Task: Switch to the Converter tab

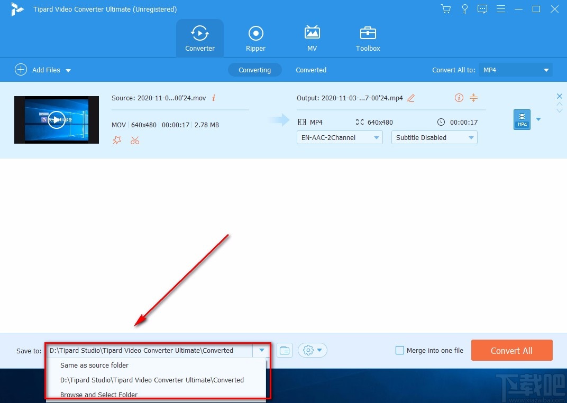Action: coord(200,38)
